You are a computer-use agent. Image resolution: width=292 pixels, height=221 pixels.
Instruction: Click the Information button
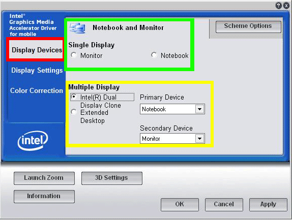(x=44, y=197)
